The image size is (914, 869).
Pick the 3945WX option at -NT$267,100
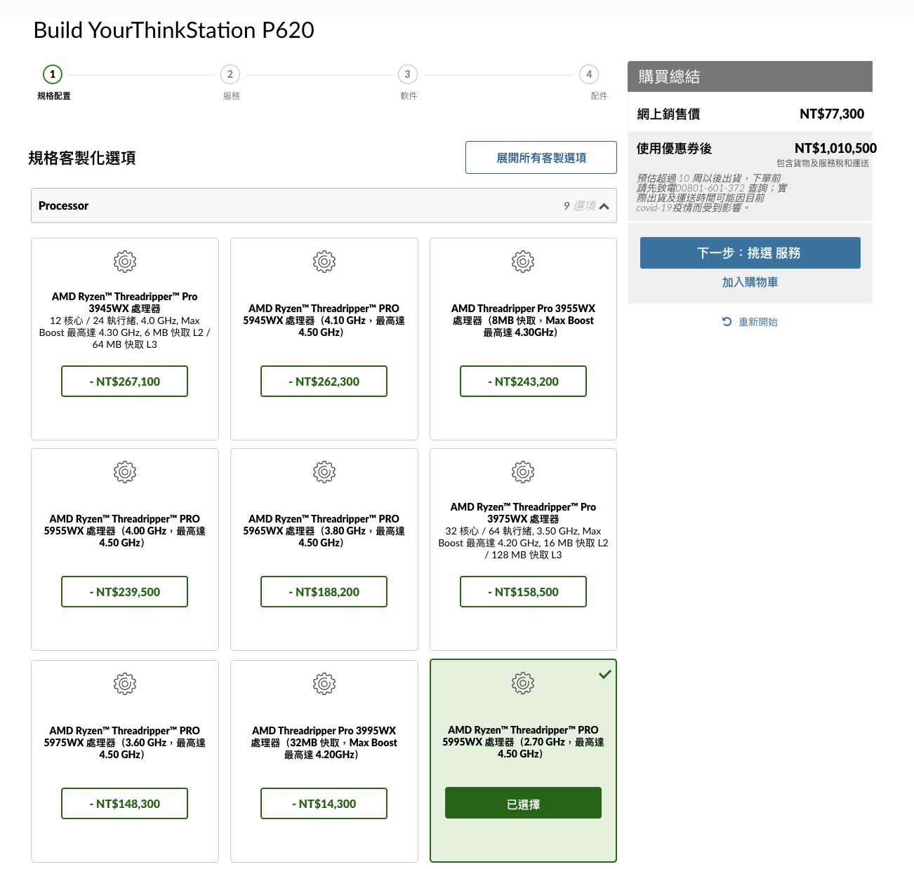pos(124,382)
